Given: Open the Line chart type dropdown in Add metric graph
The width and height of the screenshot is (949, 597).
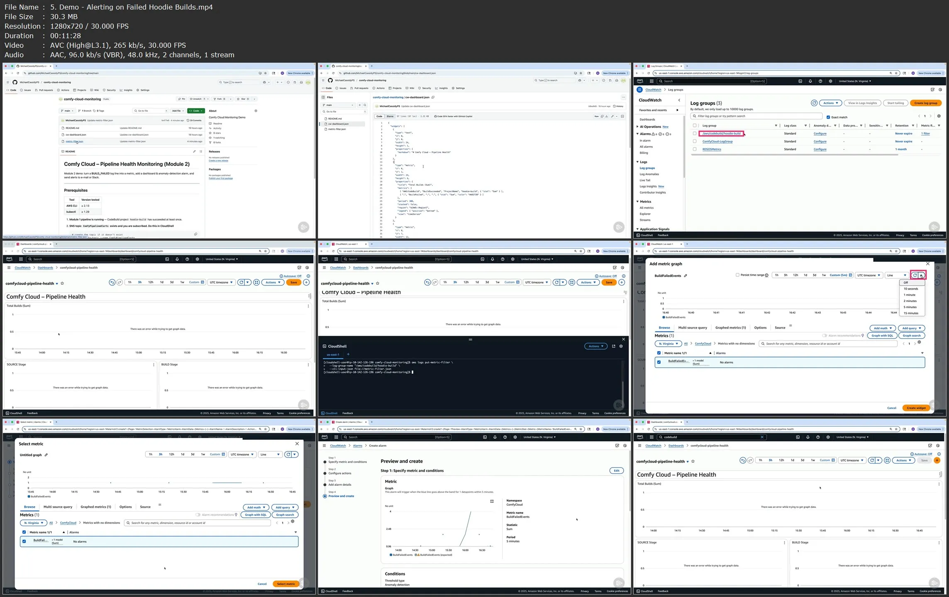Looking at the screenshot, I should [x=897, y=275].
